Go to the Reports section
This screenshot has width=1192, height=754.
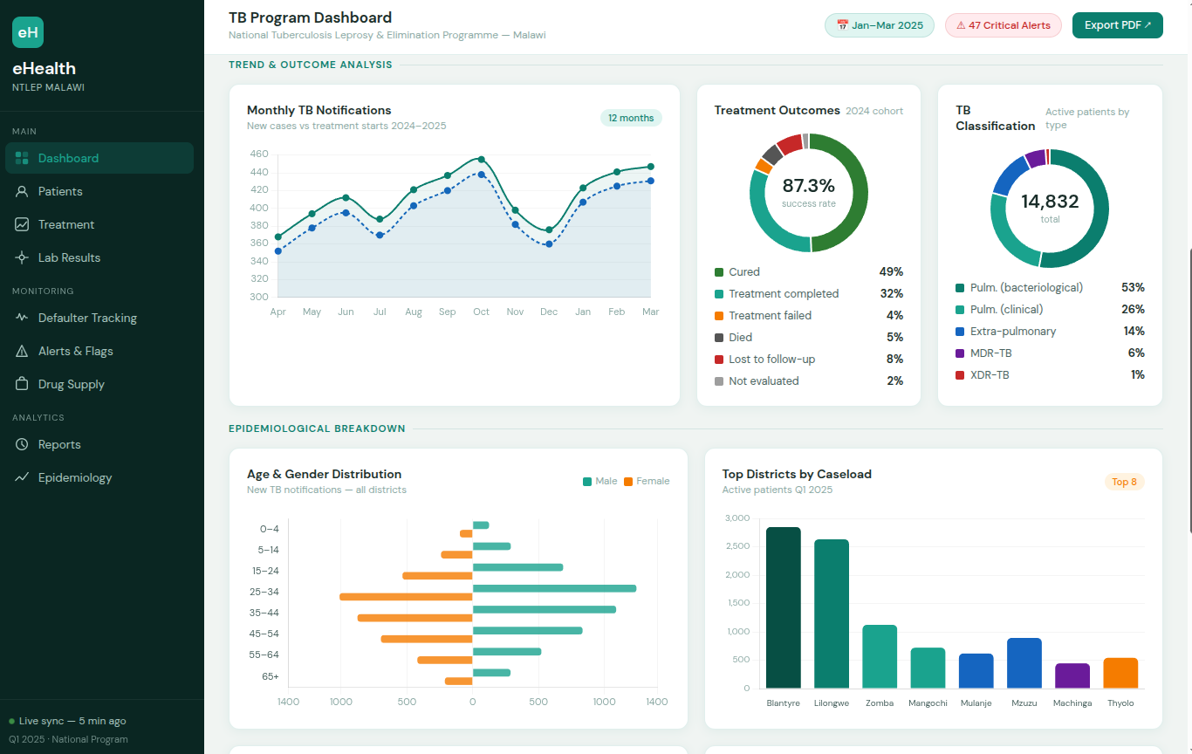(59, 444)
